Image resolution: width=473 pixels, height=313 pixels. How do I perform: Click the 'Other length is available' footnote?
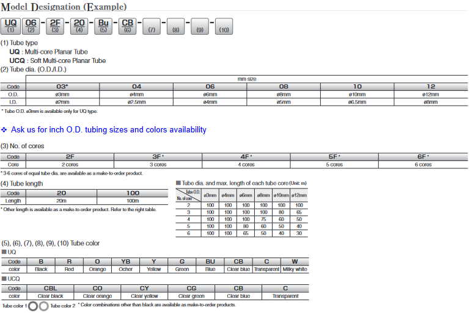coord(79,209)
